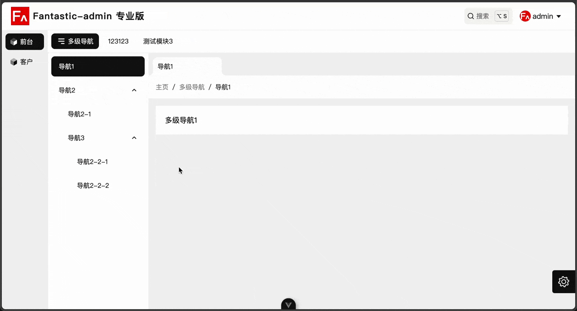Click the hamburger icon on 多级导航

[61, 42]
